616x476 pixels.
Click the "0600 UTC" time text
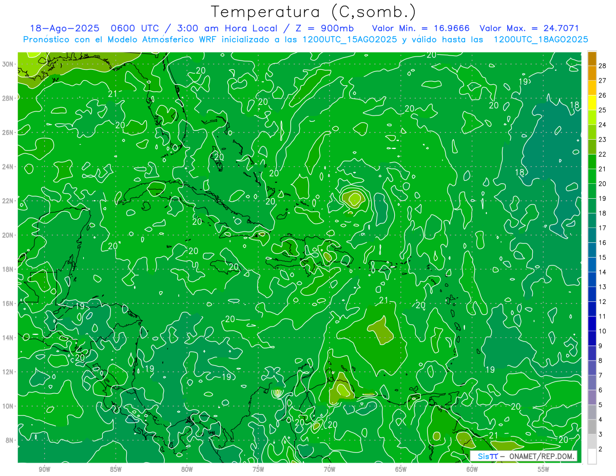tap(134, 29)
